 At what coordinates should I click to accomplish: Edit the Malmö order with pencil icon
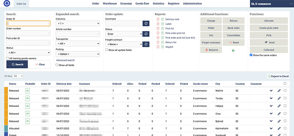point(279,91)
